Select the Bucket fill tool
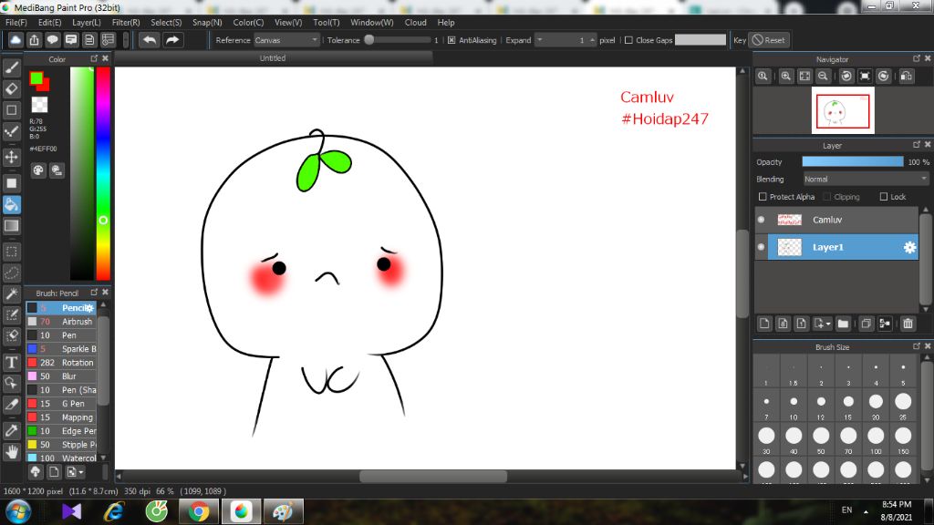The height and width of the screenshot is (525, 934). coord(11,204)
